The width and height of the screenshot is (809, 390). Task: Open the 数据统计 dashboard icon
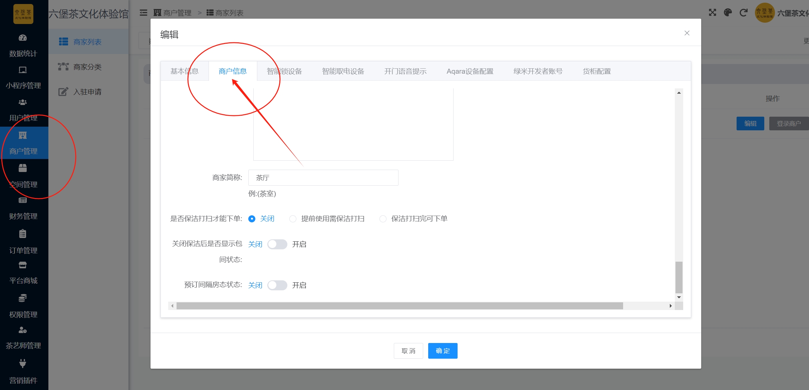tap(23, 38)
